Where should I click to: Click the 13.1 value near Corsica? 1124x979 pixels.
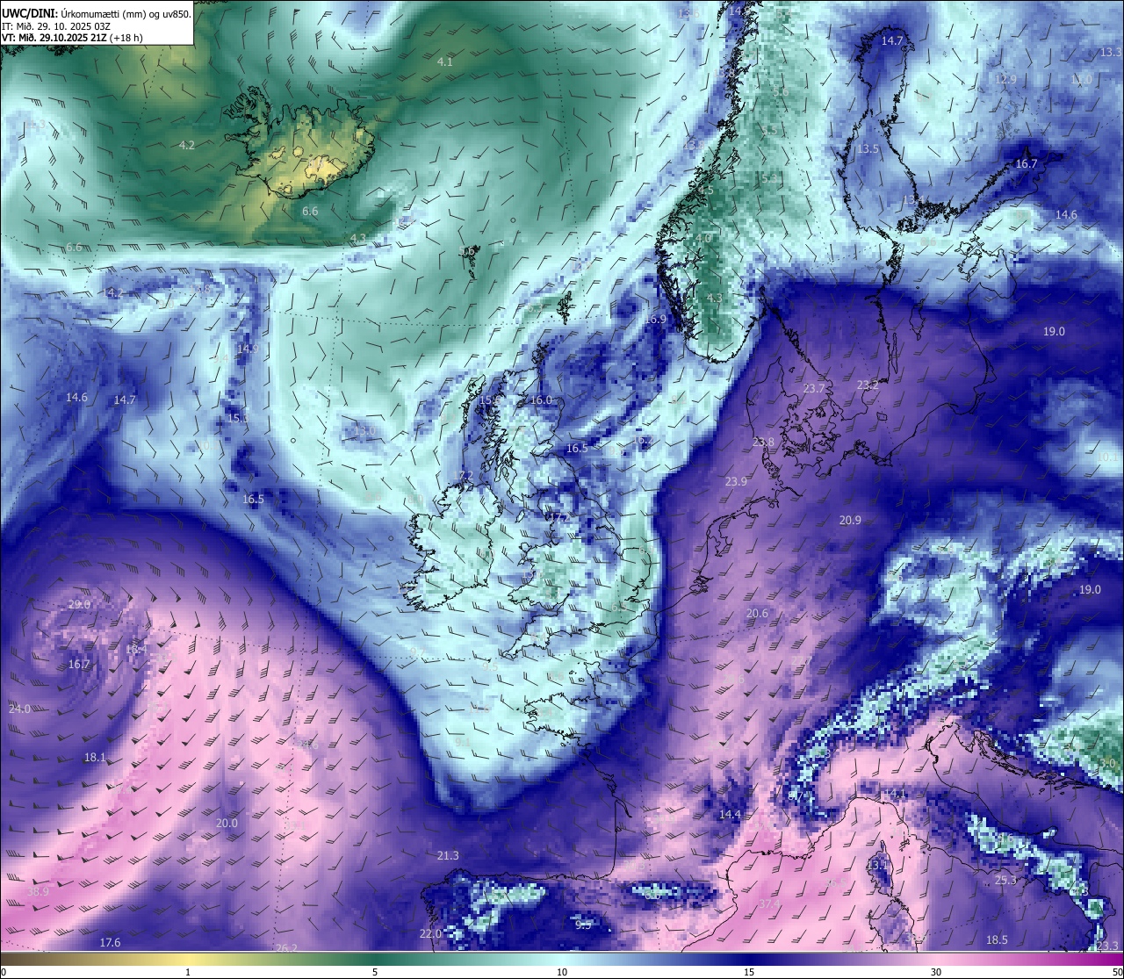[x=877, y=864]
